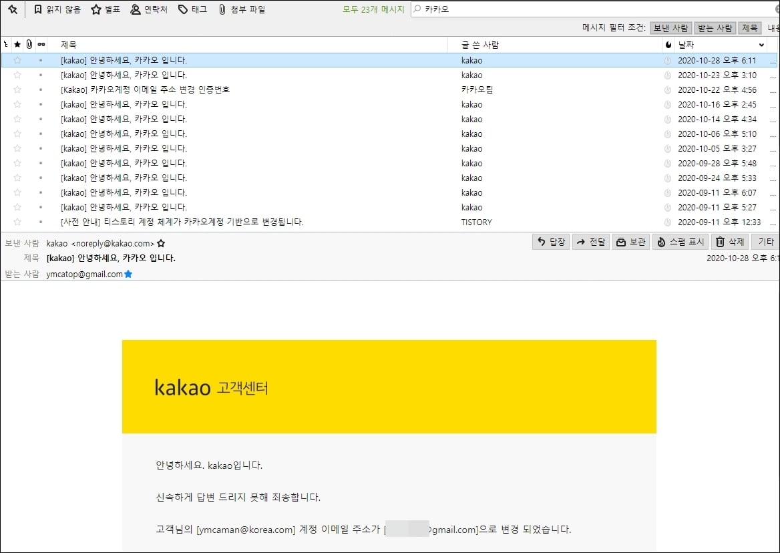Click the star next to noreply@kakao.com sender
Viewport: 780px width, 553px height.
(x=161, y=243)
